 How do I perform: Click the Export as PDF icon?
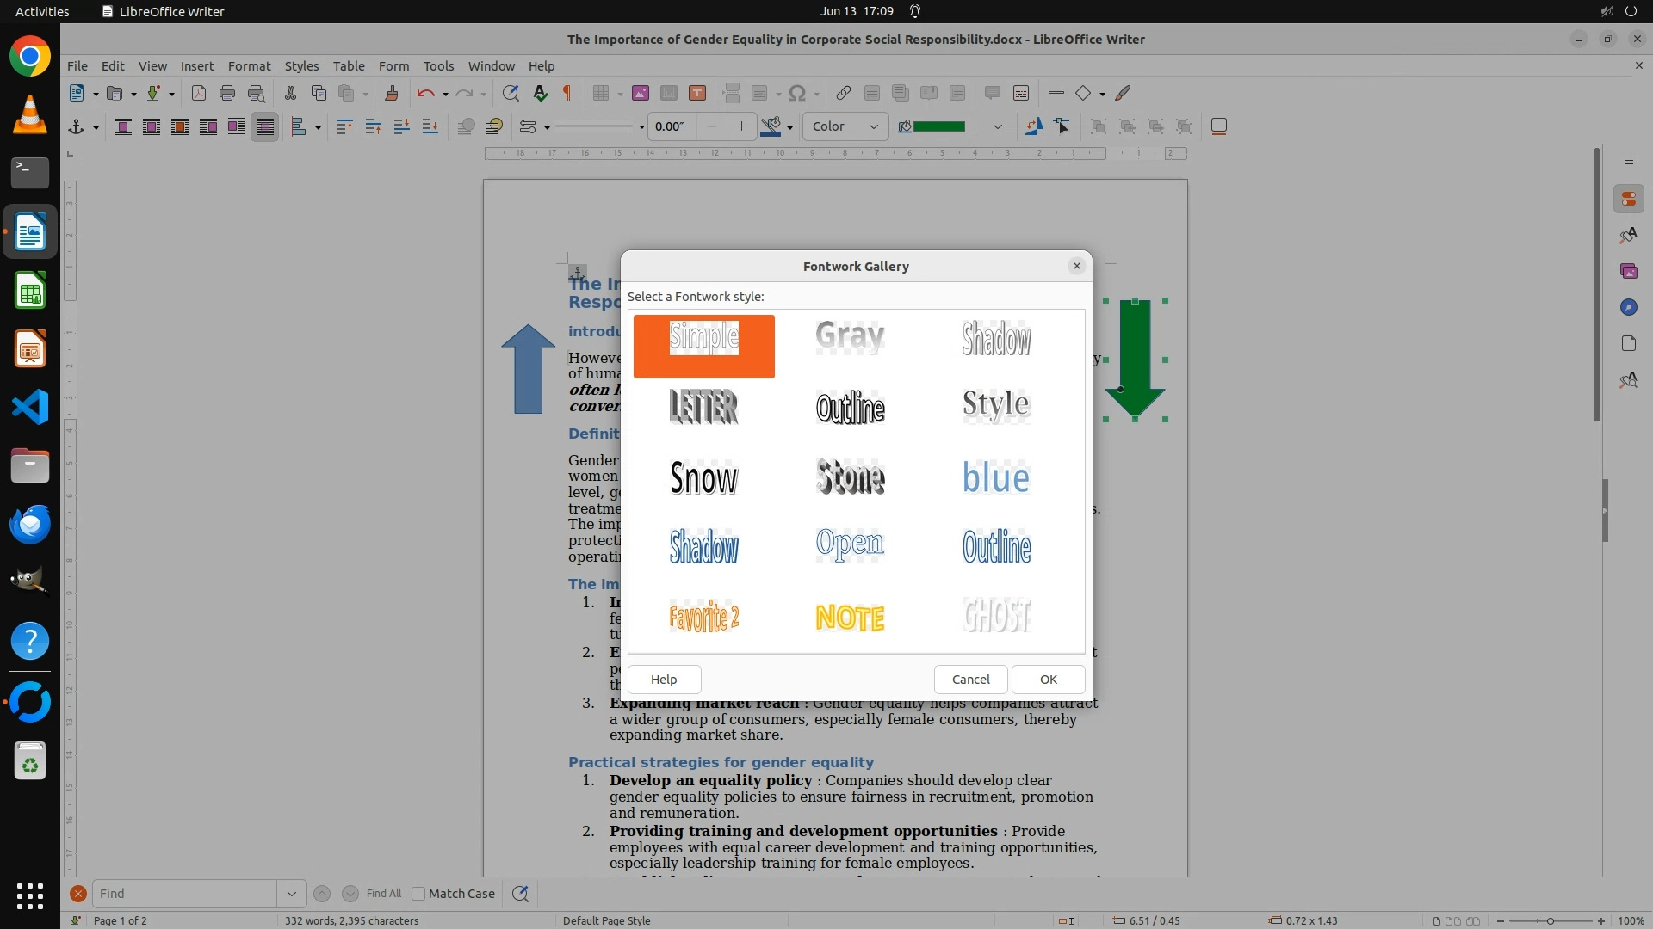199,94
